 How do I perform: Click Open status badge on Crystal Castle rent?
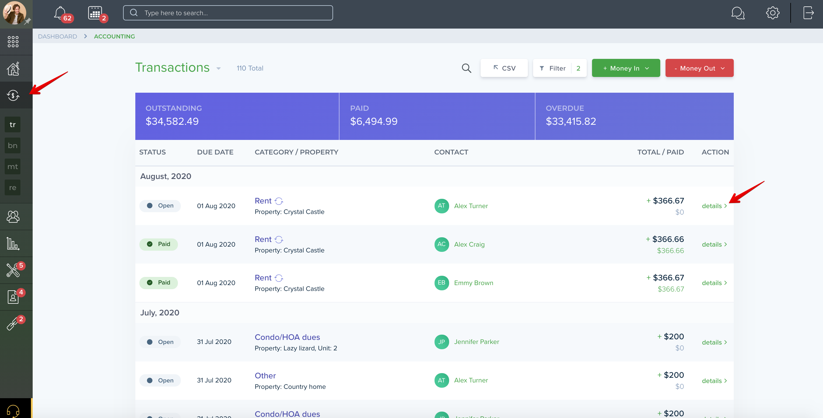160,206
